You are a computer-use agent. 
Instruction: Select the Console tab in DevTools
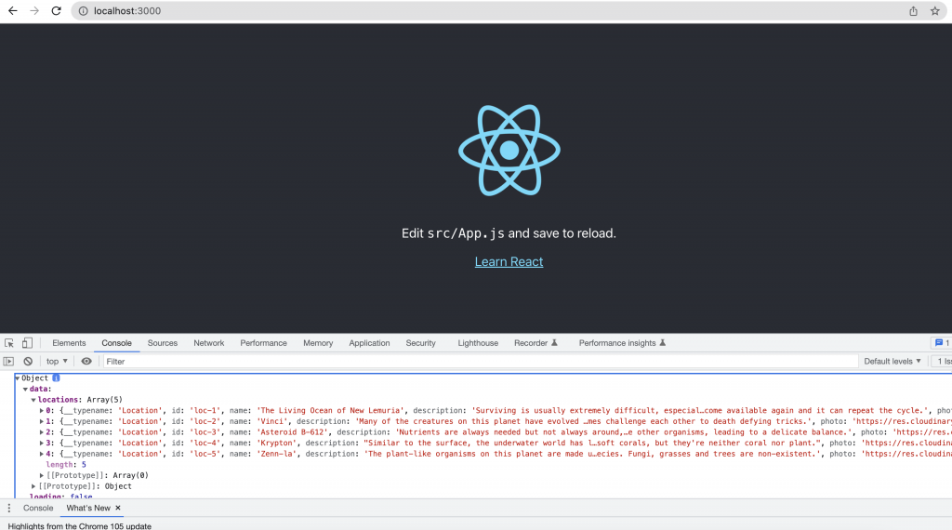point(116,343)
